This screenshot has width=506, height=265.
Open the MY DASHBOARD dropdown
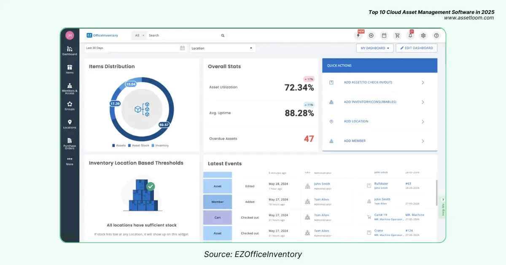coord(374,48)
